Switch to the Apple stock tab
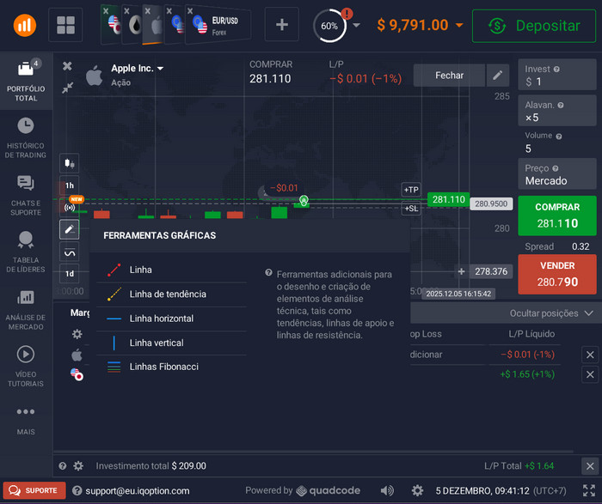 [155, 25]
